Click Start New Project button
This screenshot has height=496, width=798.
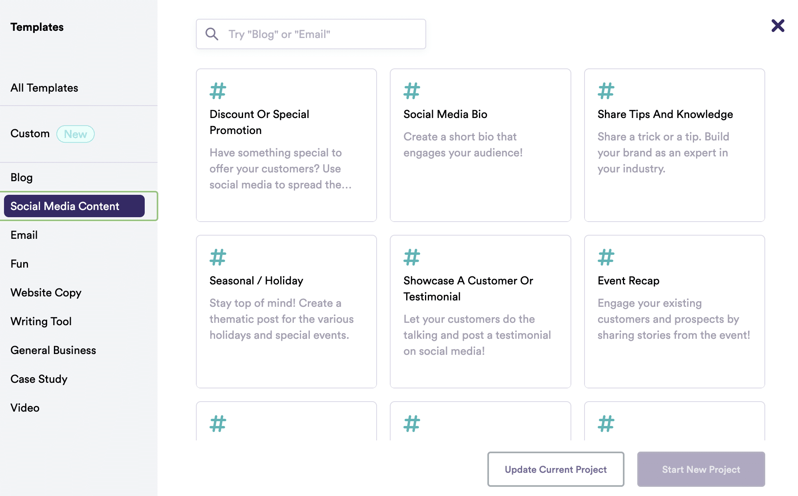coord(701,469)
